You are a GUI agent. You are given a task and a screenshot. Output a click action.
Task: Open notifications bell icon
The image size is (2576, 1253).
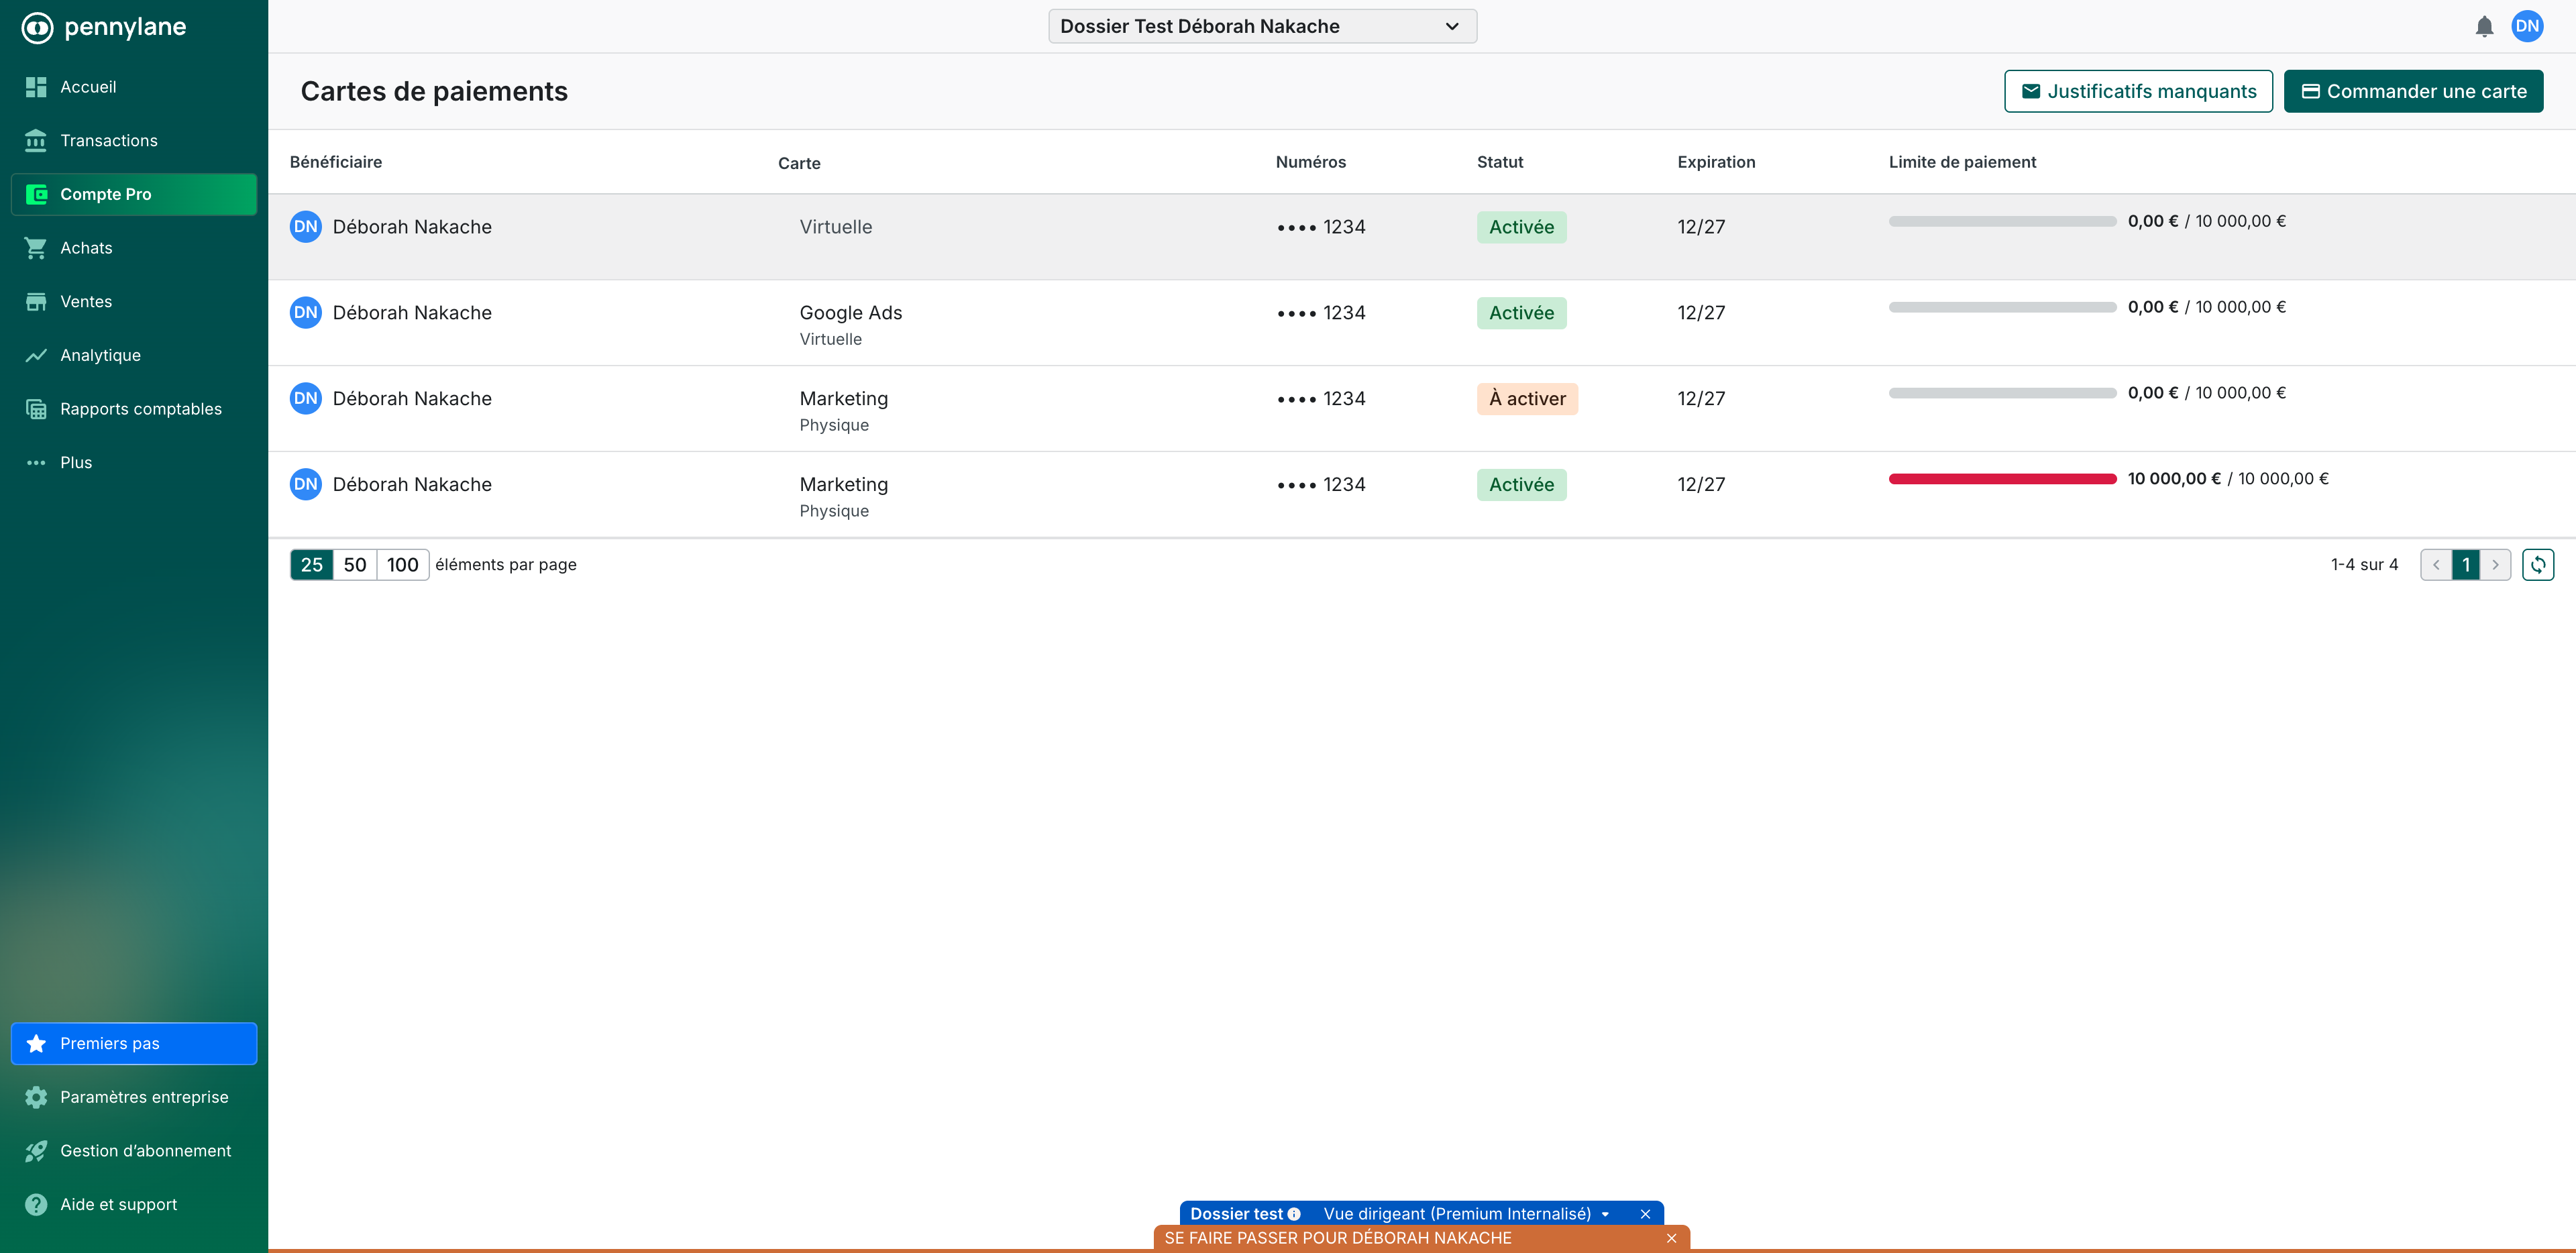click(x=2484, y=27)
